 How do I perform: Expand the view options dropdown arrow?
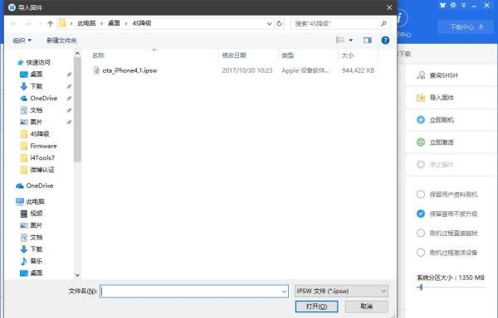click(351, 41)
